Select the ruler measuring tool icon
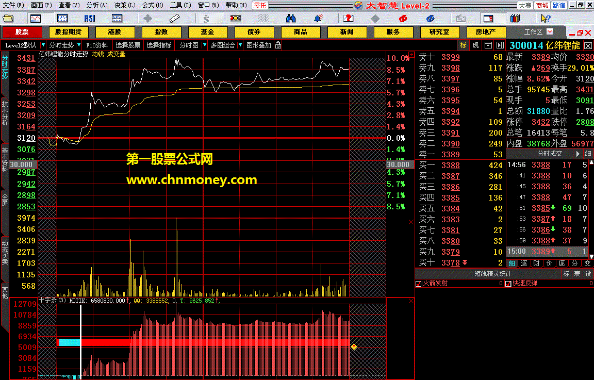 [174, 18]
